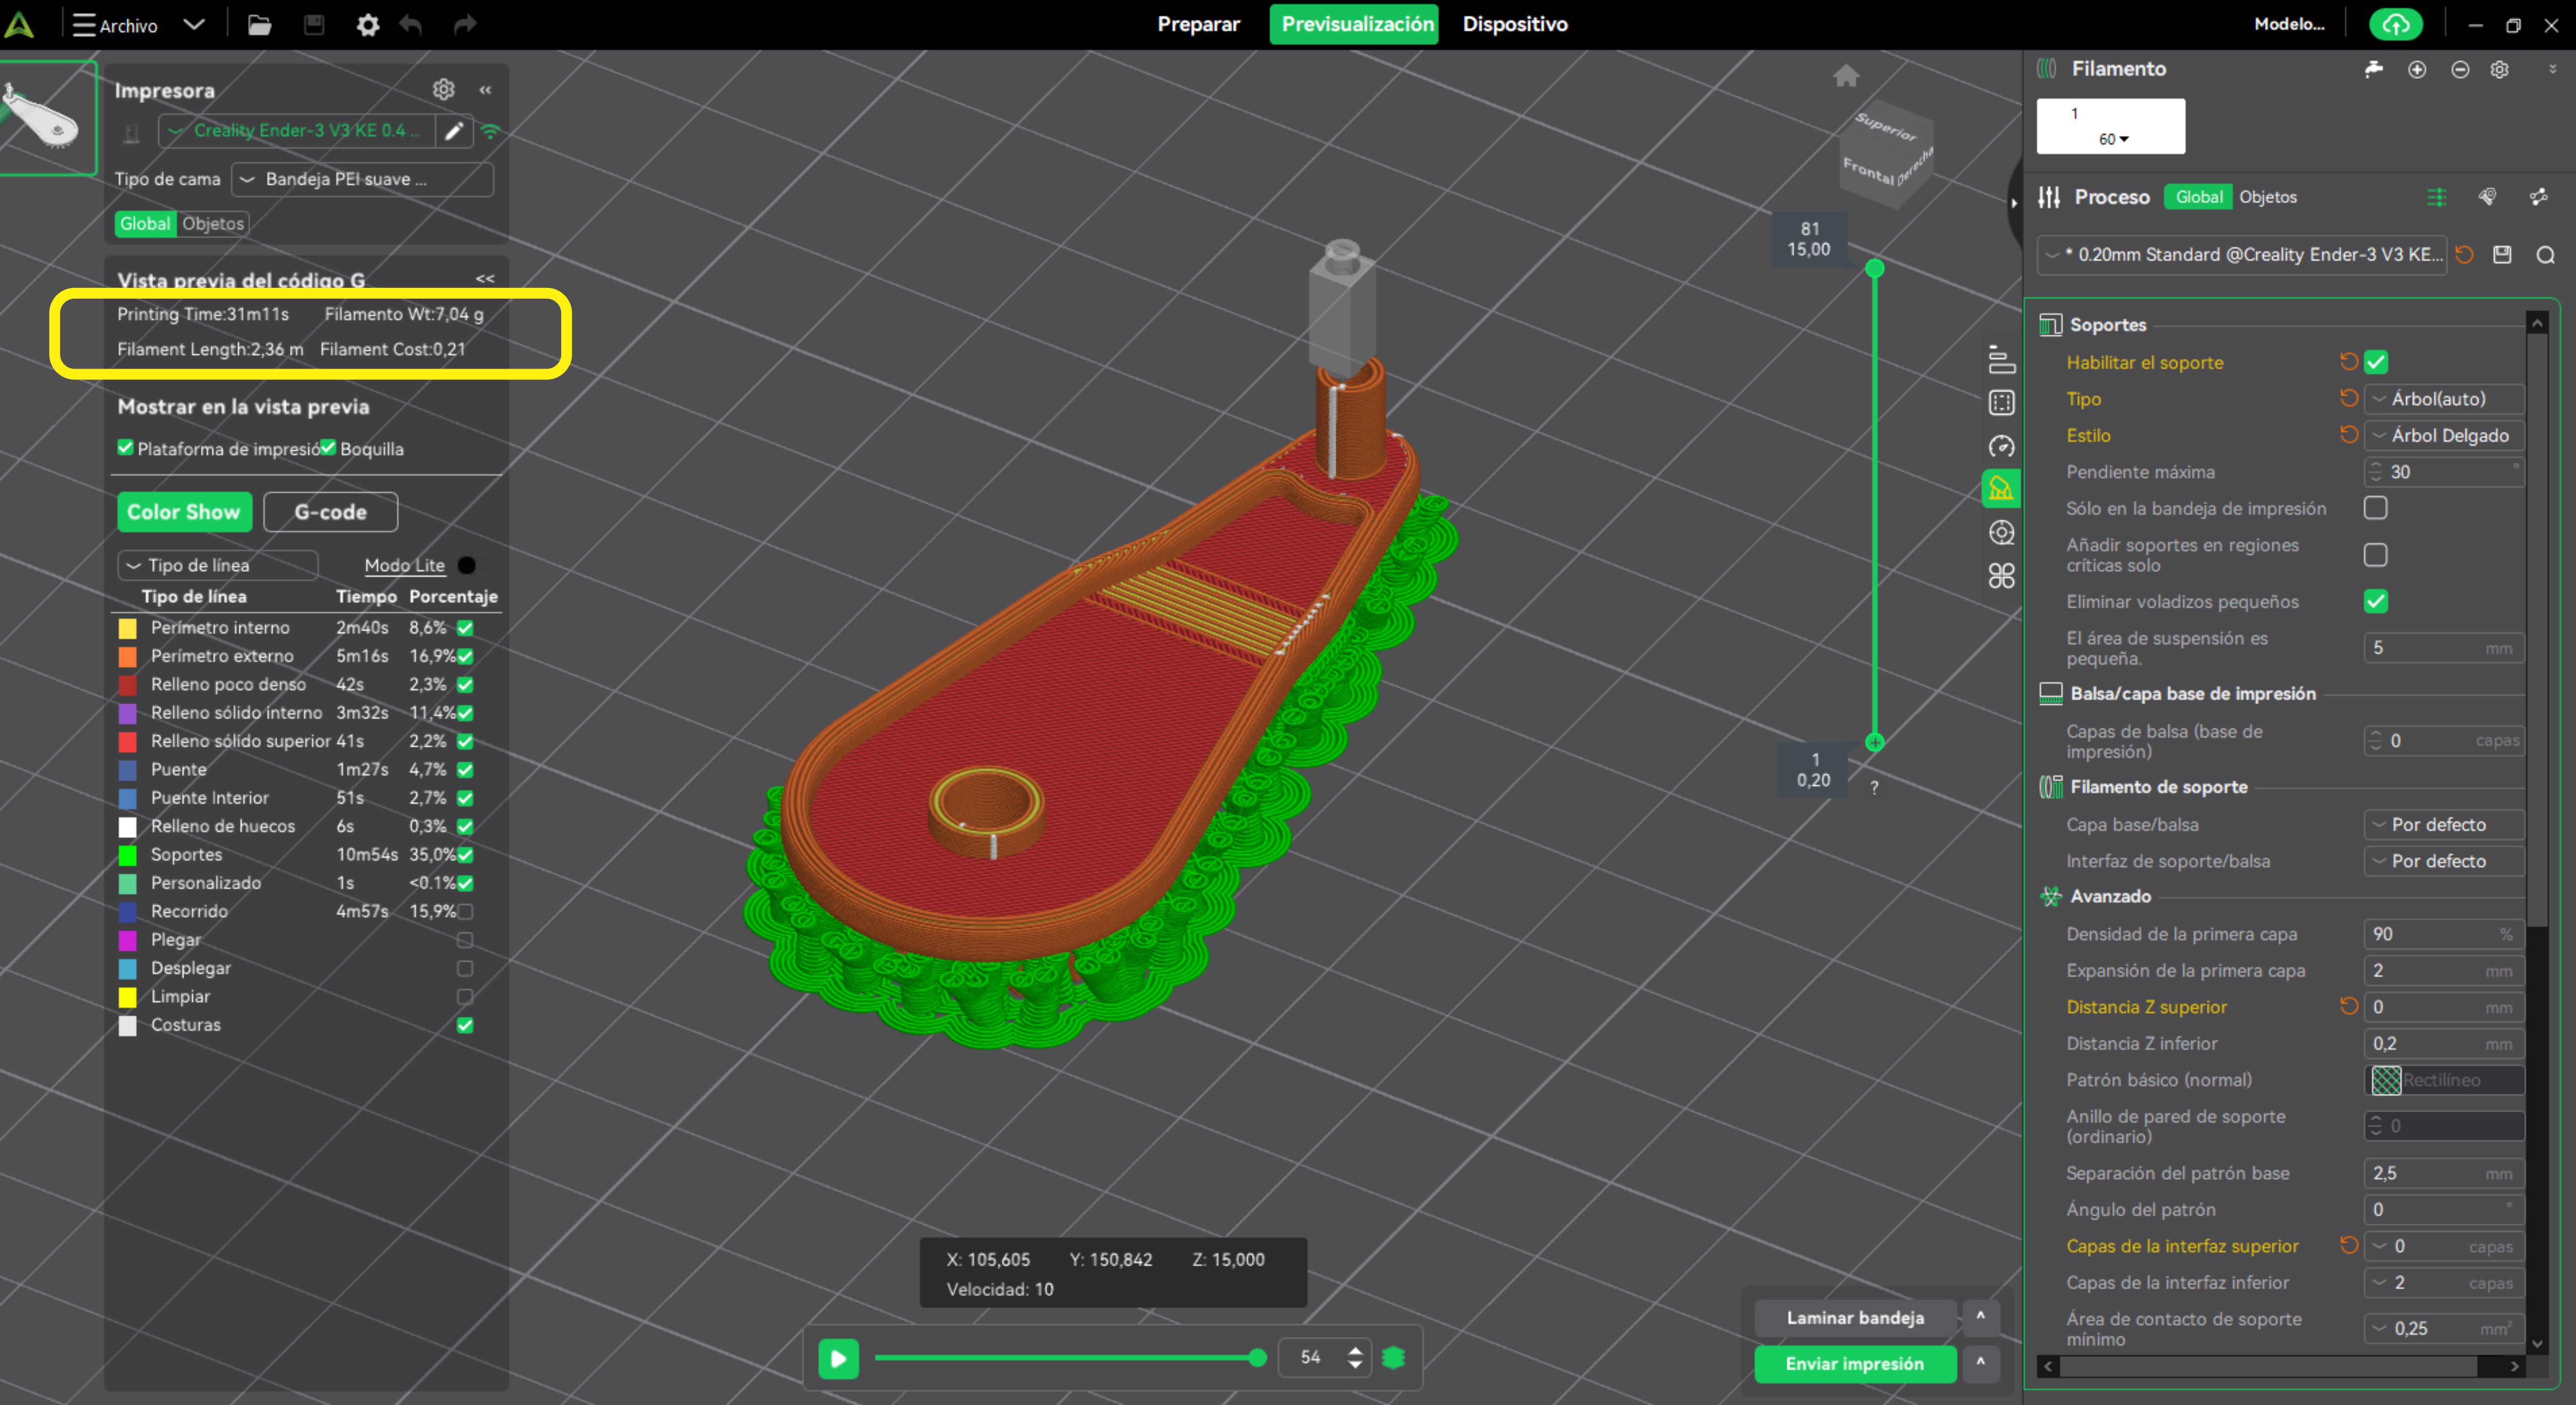Disable the Habilitar el soporte checkbox

tap(2376, 362)
